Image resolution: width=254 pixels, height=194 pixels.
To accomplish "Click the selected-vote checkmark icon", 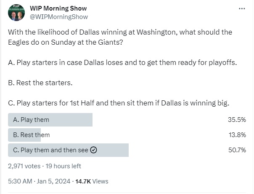I will tap(94, 150).
